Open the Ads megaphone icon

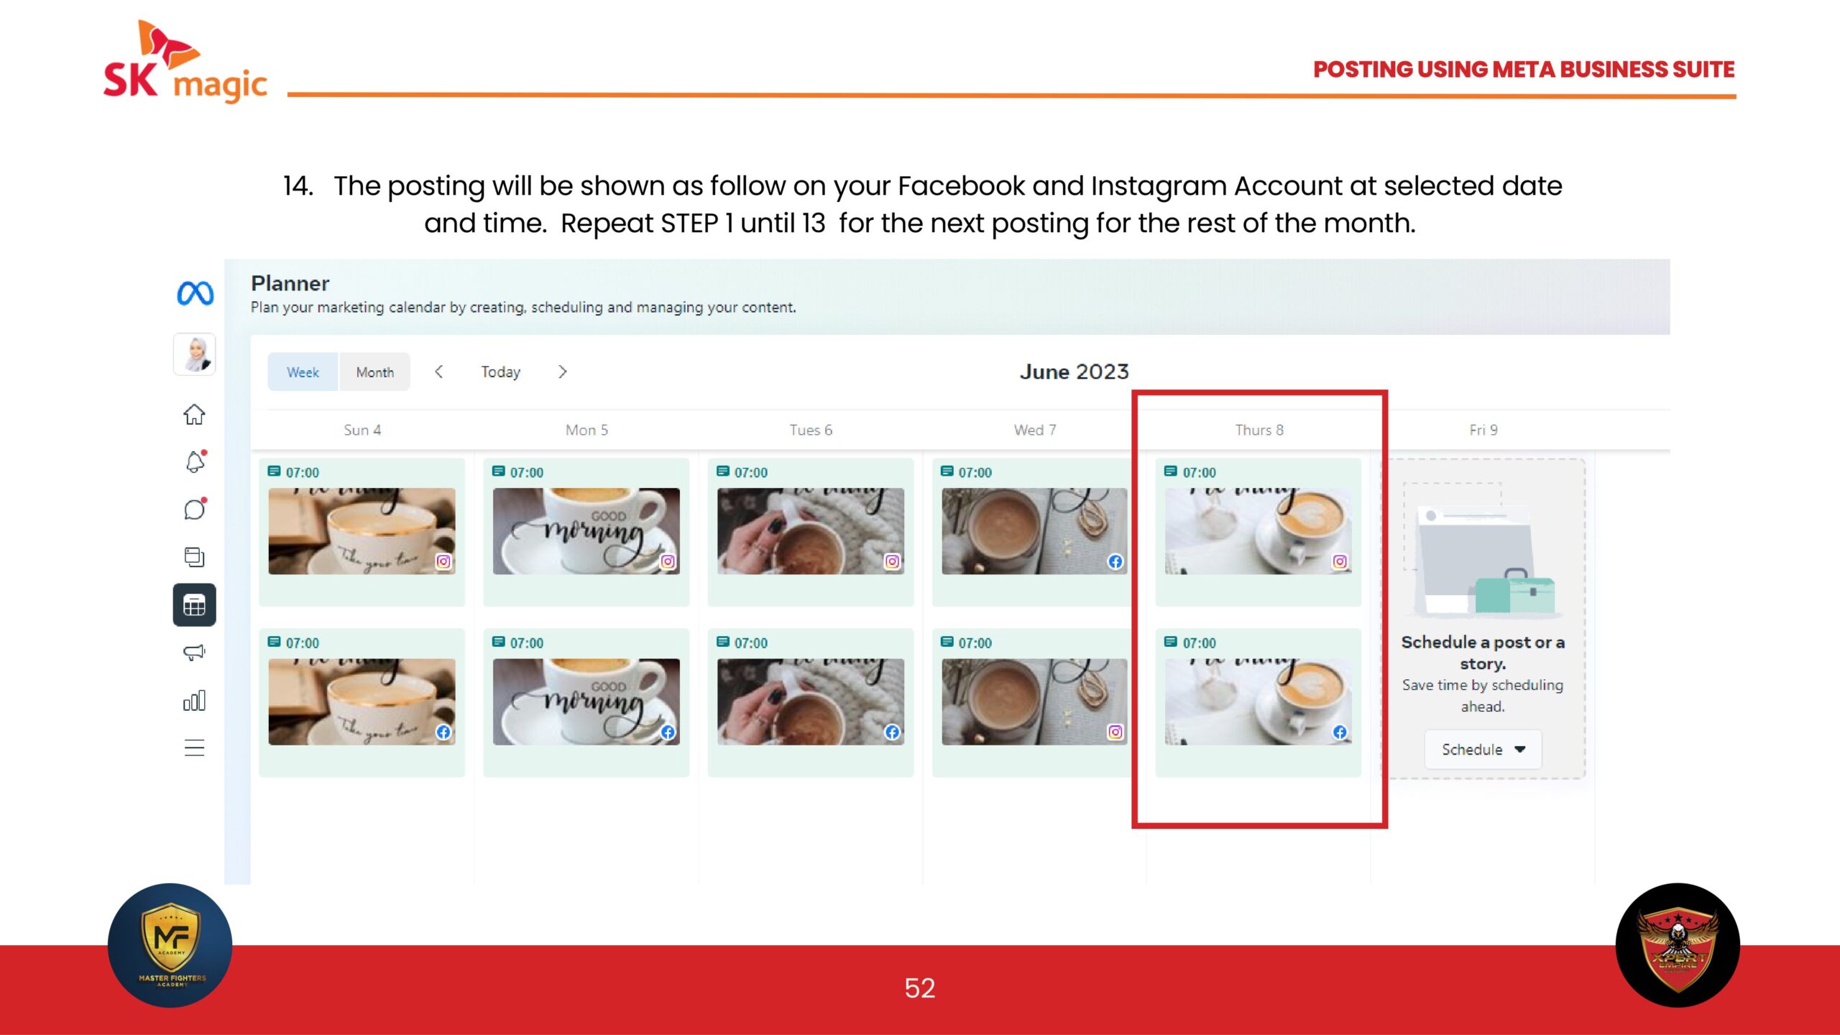click(x=194, y=653)
